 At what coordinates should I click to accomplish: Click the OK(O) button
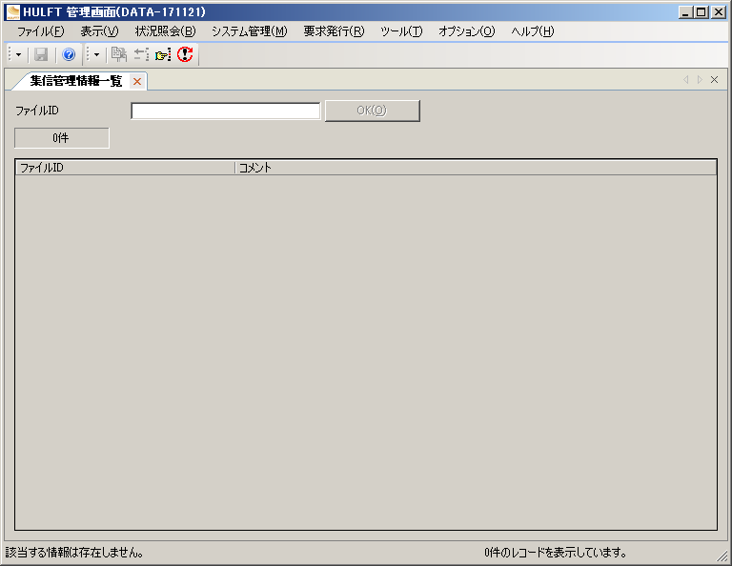pos(373,111)
